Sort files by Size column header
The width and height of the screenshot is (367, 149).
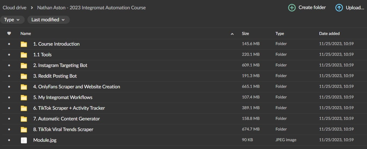(x=245, y=34)
